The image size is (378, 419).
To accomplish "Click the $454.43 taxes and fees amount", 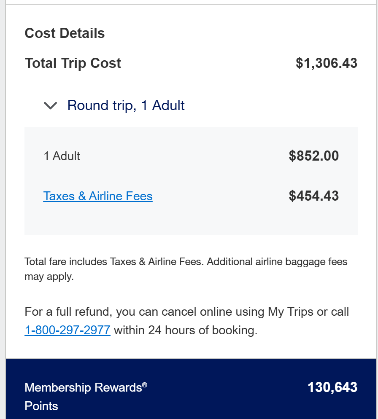I will (314, 196).
